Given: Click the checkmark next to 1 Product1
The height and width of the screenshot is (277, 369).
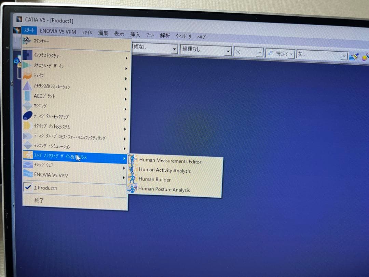Looking at the screenshot, I should [x=28, y=187].
